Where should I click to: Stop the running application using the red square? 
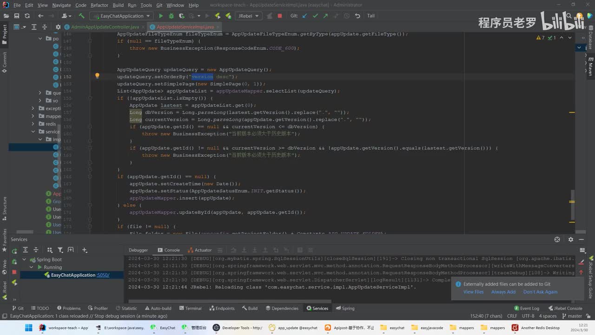point(279,16)
